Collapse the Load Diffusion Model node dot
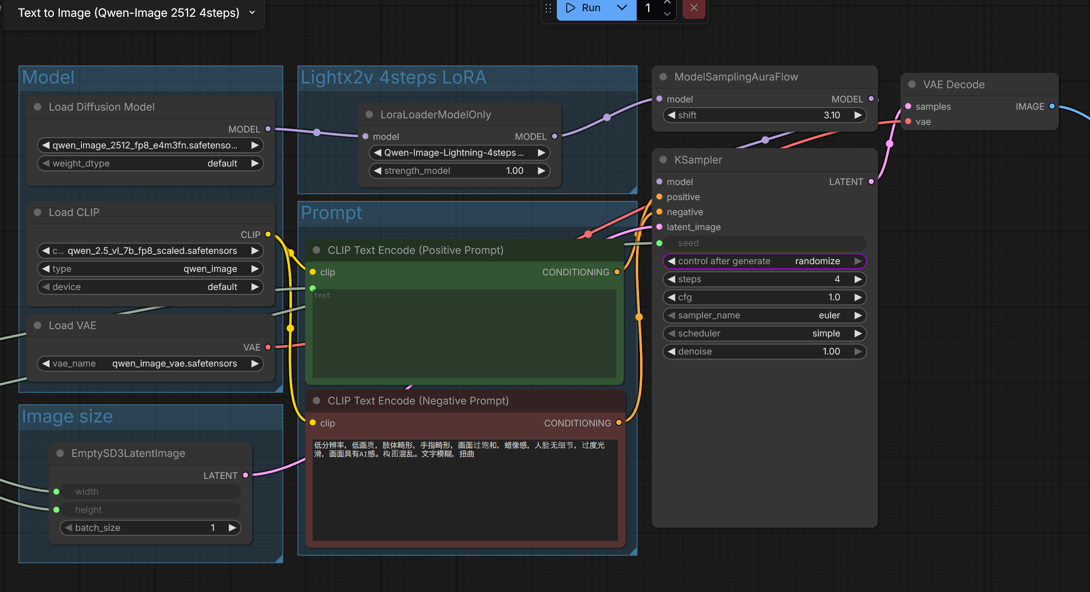This screenshot has width=1090, height=592. pos(38,107)
